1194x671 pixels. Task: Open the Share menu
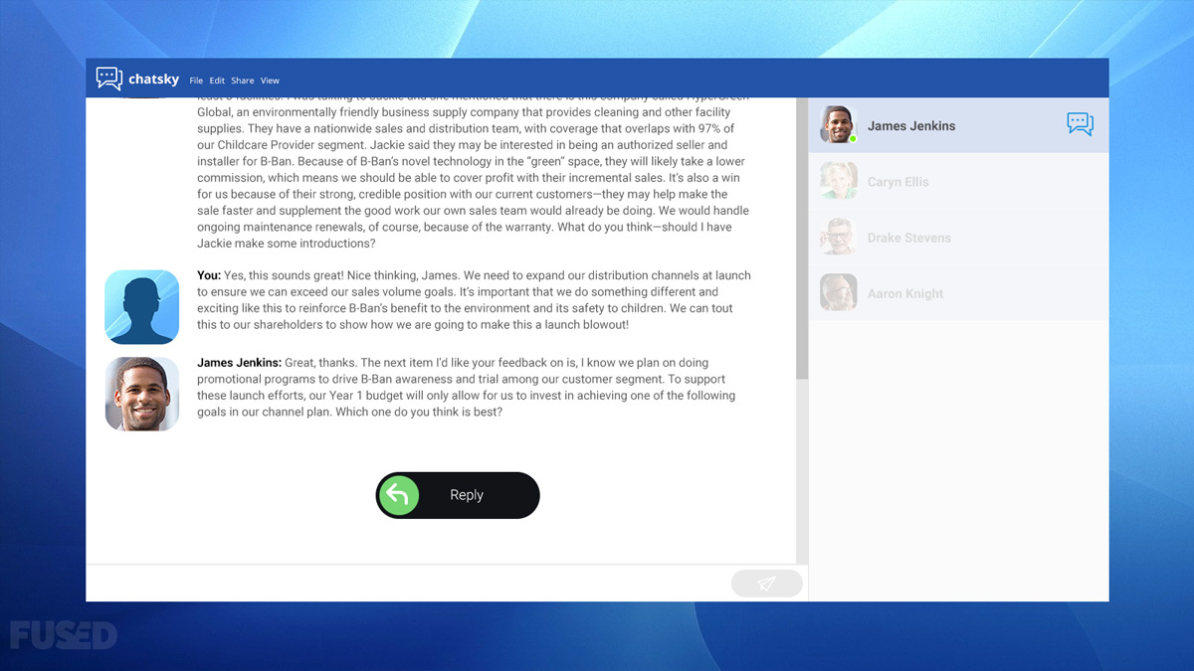click(243, 81)
